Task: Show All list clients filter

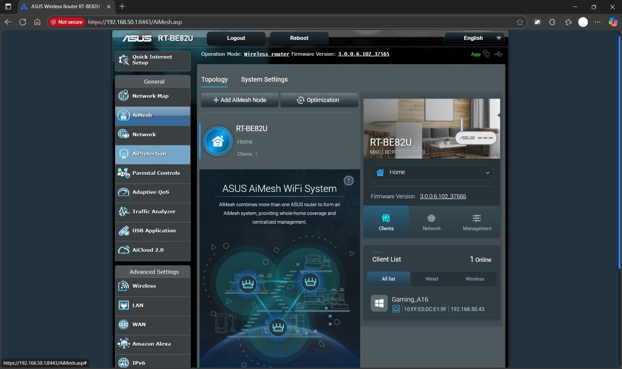Action: pyautogui.click(x=388, y=279)
